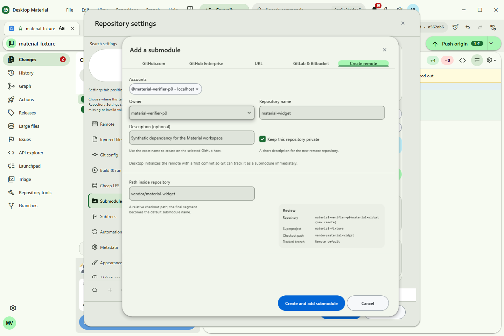Image resolution: width=504 pixels, height=336 pixels.
Task: Expand the Push origin dropdown arrow
Action: [491, 43]
